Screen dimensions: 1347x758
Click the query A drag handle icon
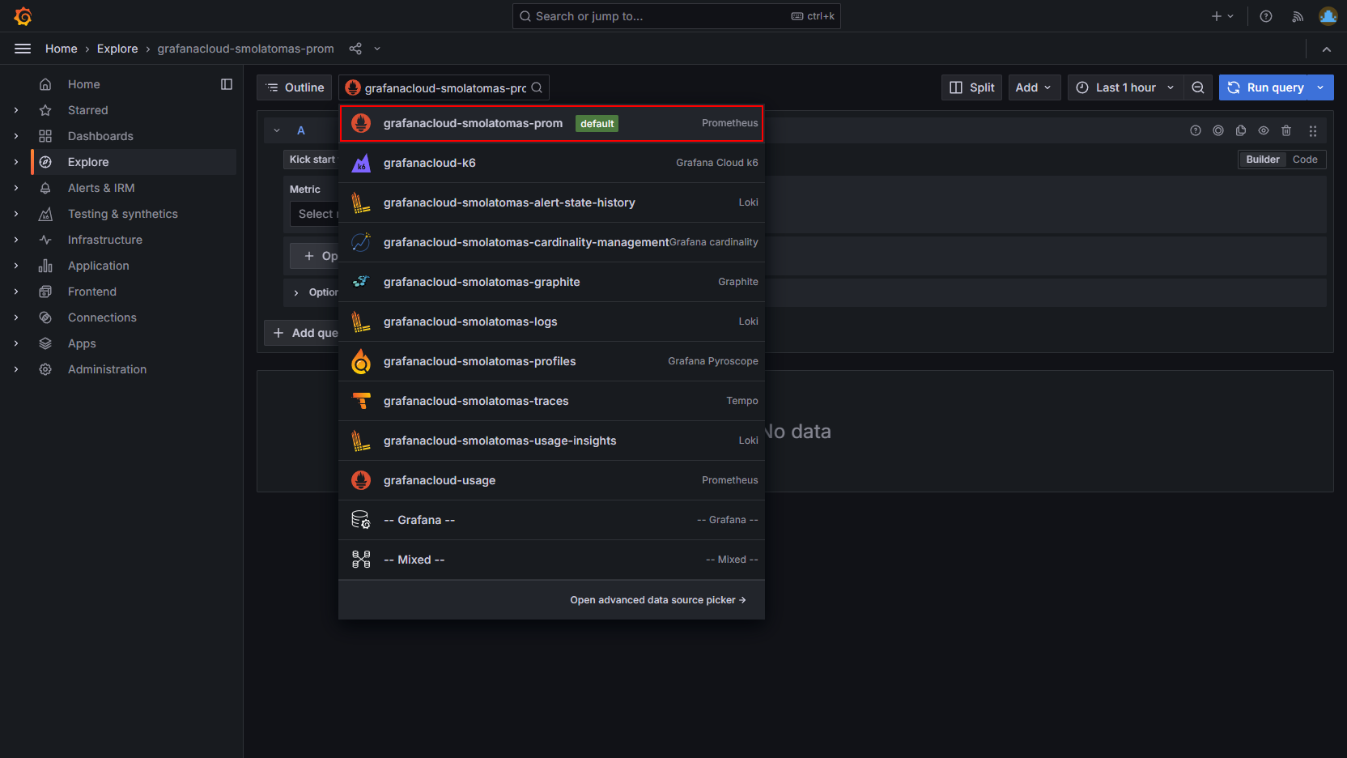(x=1313, y=130)
